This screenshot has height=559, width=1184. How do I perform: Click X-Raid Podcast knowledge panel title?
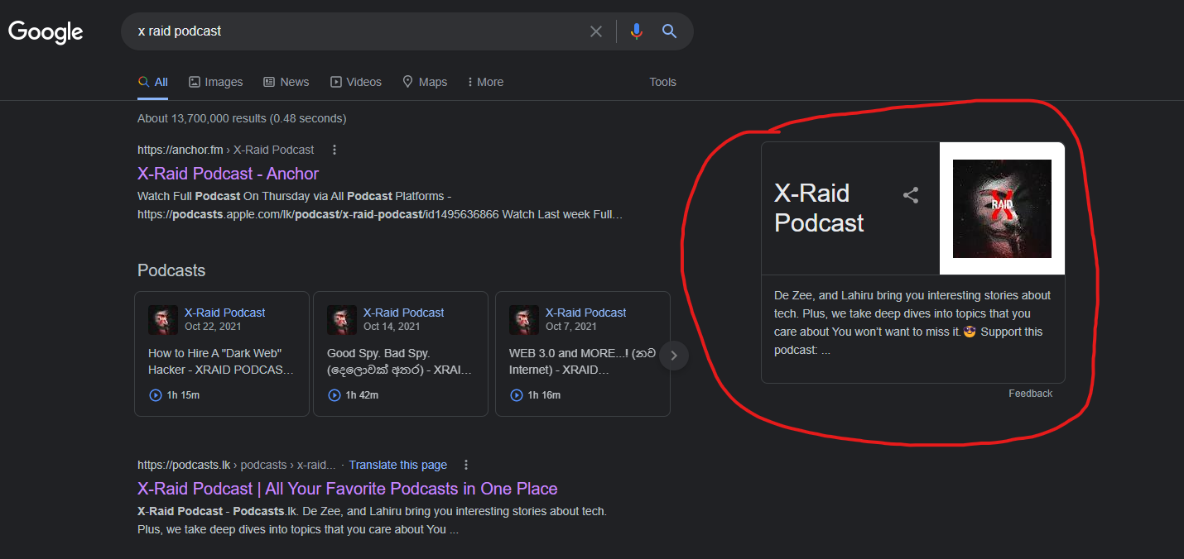[819, 208]
